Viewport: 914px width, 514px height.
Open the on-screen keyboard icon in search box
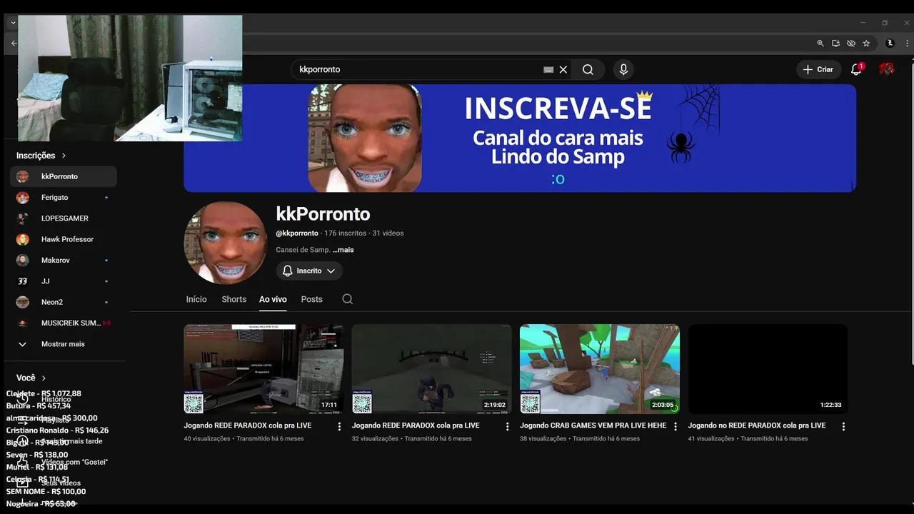548,69
